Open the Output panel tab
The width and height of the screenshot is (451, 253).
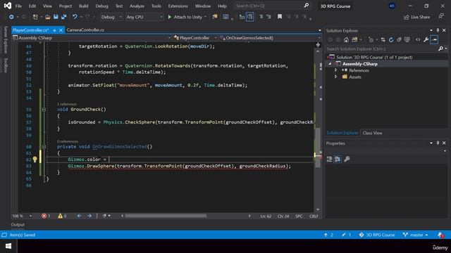coord(18,225)
